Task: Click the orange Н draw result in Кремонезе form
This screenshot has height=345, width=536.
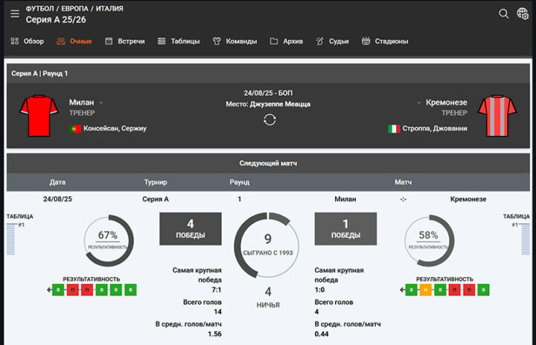Action: [x=426, y=290]
